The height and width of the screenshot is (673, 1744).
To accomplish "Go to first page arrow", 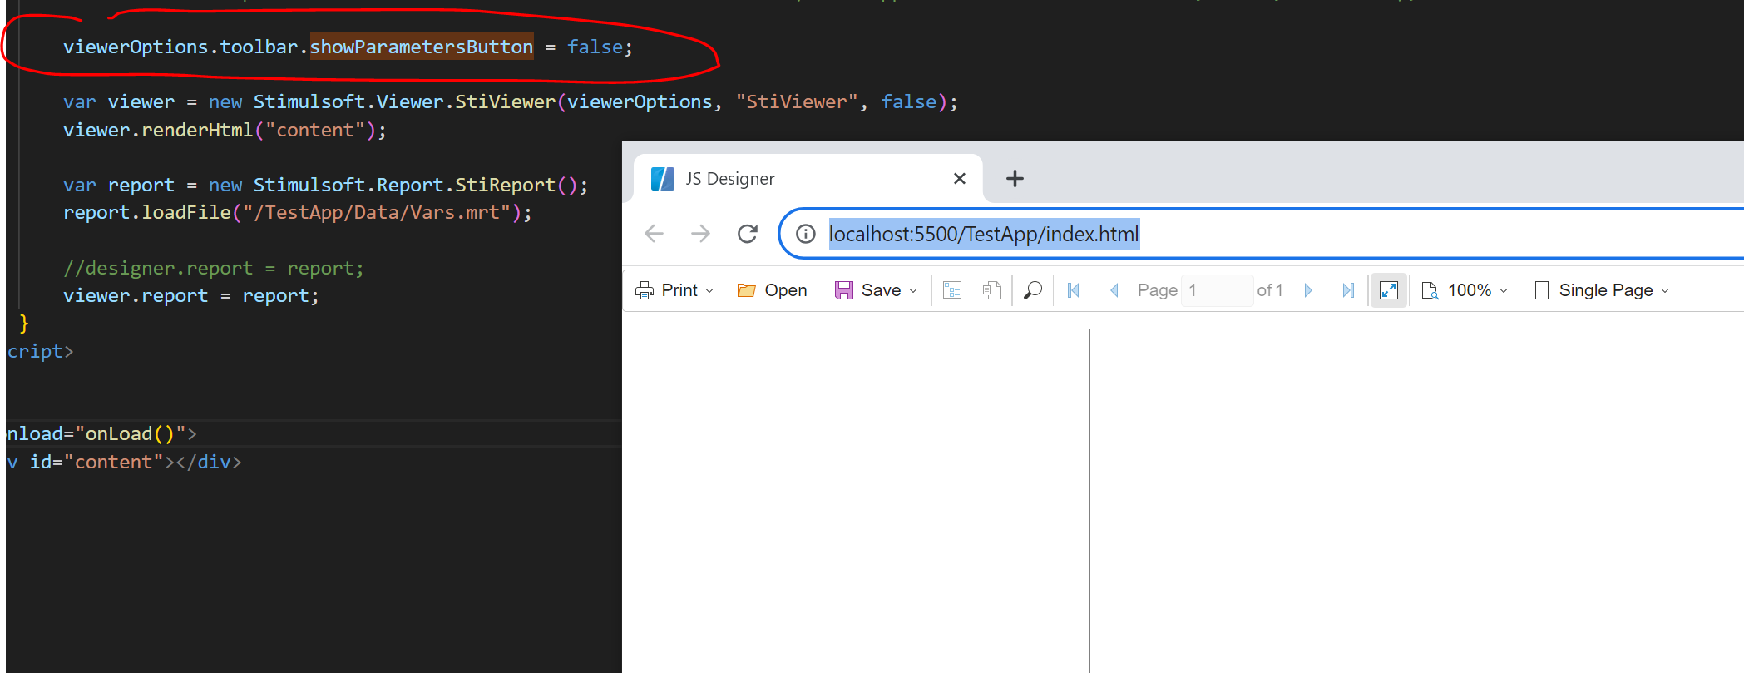I will (x=1074, y=290).
